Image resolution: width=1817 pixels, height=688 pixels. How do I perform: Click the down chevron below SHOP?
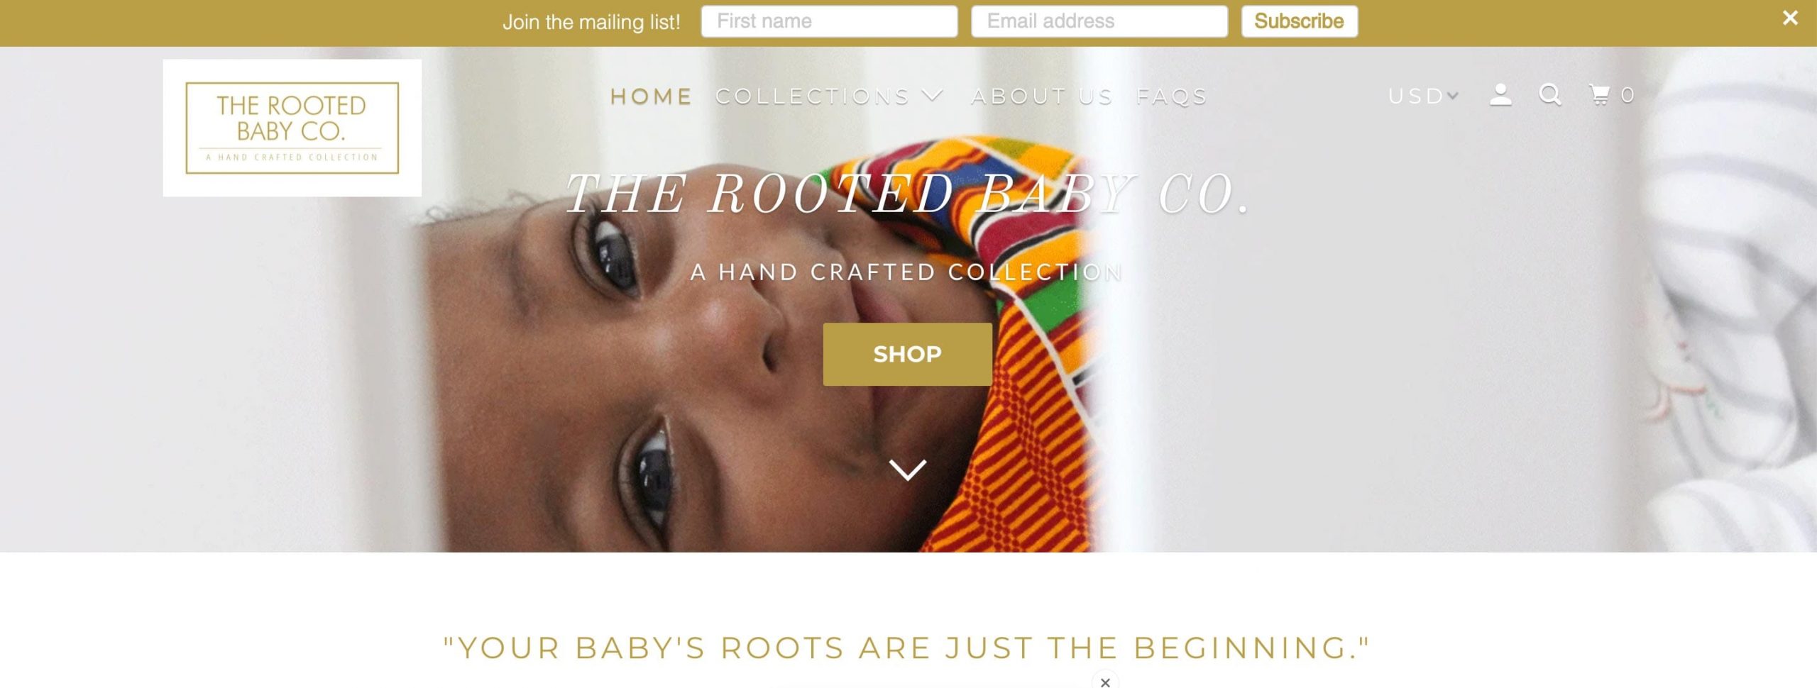tap(908, 470)
